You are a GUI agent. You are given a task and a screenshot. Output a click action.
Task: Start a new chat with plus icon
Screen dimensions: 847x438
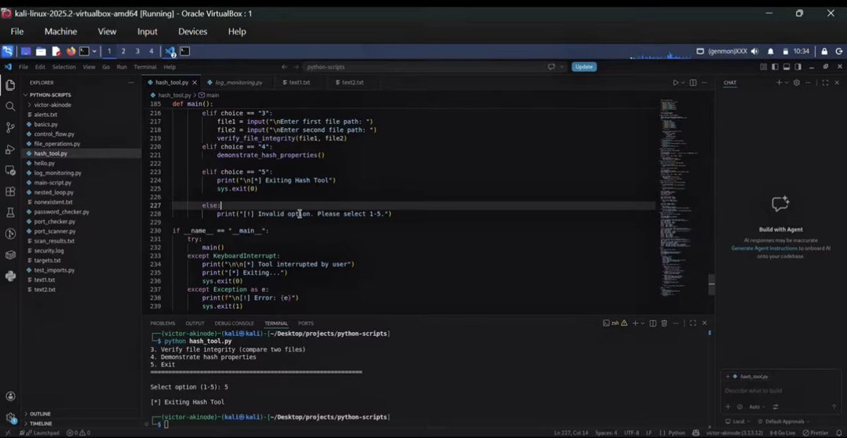click(x=779, y=83)
